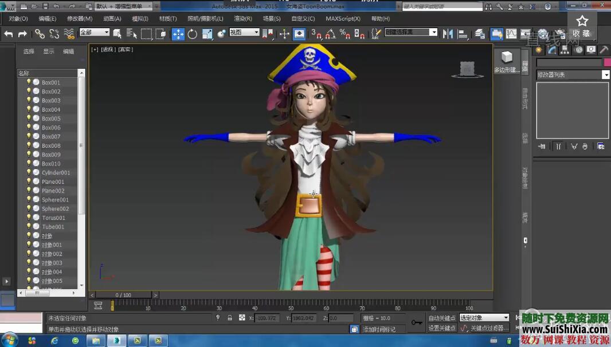Image resolution: width=611 pixels, height=347 pixels.
Task: Open the Curve Editor
Action: pyautogui.click(x=511, y=34)
